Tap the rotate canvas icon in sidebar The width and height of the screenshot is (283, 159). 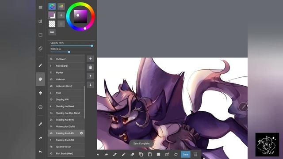point(40,49)
